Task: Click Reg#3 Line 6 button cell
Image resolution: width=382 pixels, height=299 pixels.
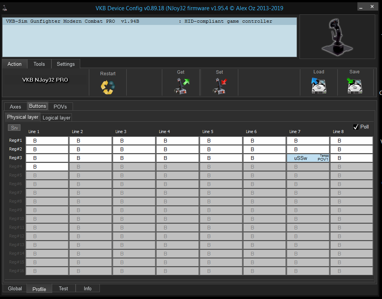Action: [x=265, y=158]
